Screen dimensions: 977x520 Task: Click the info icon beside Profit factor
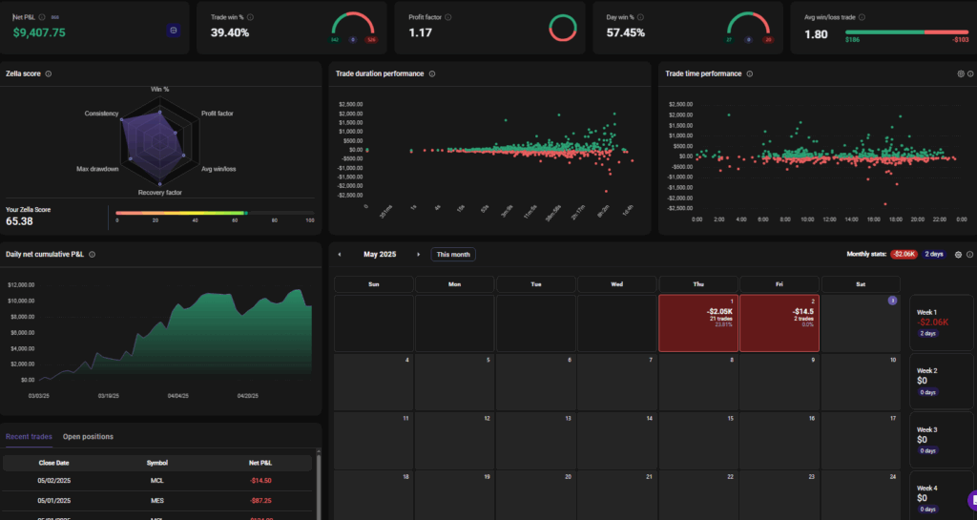pos(448,17)
